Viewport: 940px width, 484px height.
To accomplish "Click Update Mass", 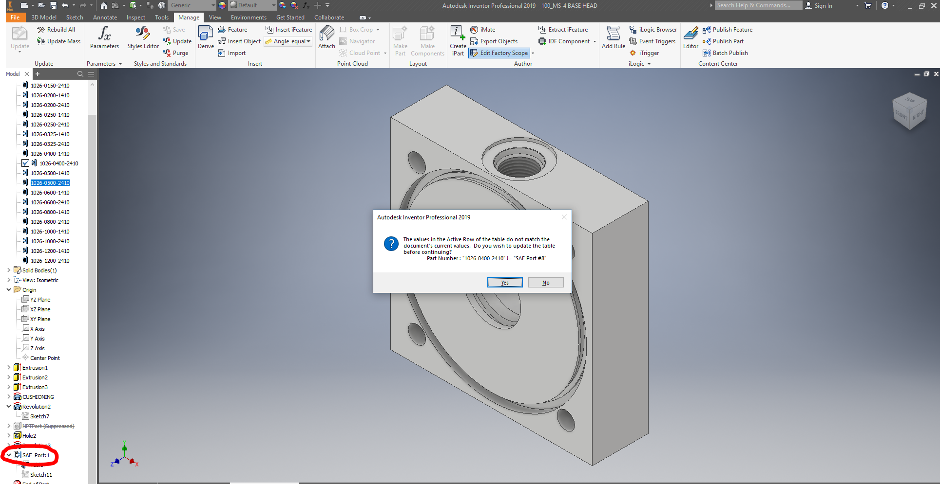I will (x=59, y=41).
